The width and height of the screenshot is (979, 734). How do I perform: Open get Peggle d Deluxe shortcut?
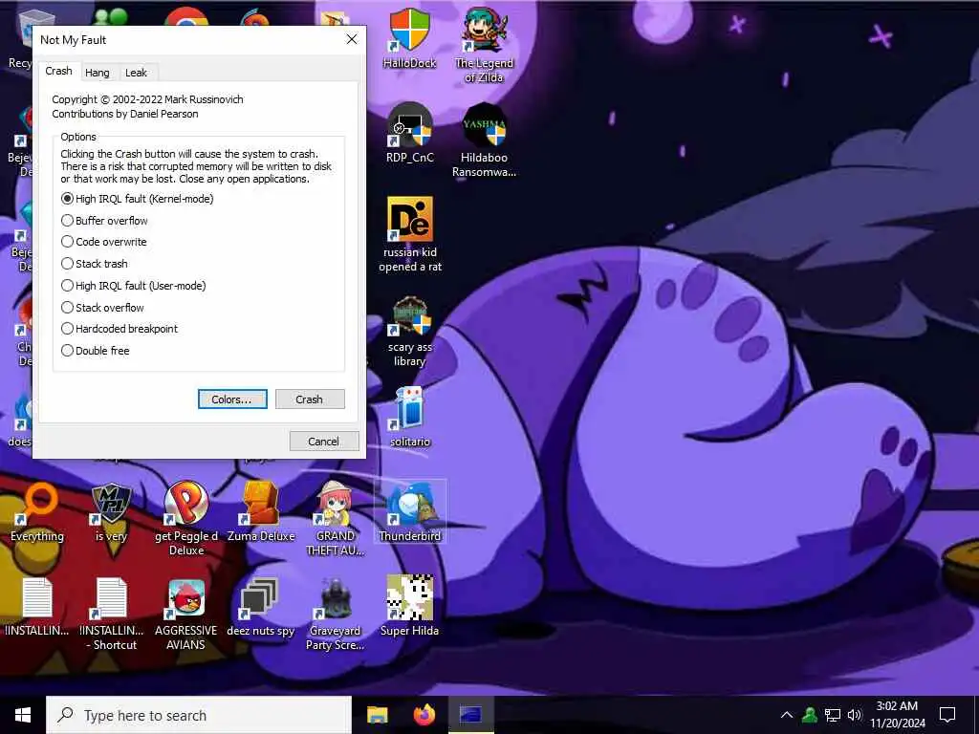click(x=186, y=517)
